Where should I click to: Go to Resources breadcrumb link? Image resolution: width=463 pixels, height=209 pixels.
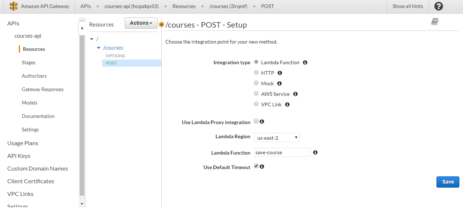[184, 6]
